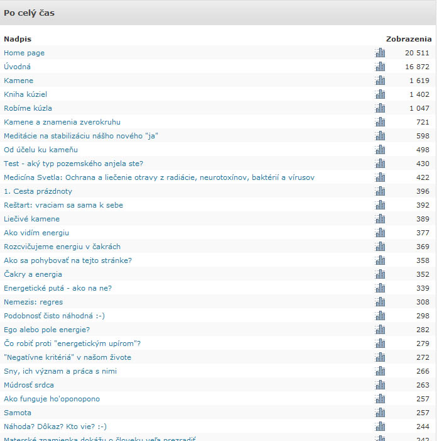437x441 pixels.
Task: Open the 1. Cesta prázdnoty link
Action: point(38,191)
